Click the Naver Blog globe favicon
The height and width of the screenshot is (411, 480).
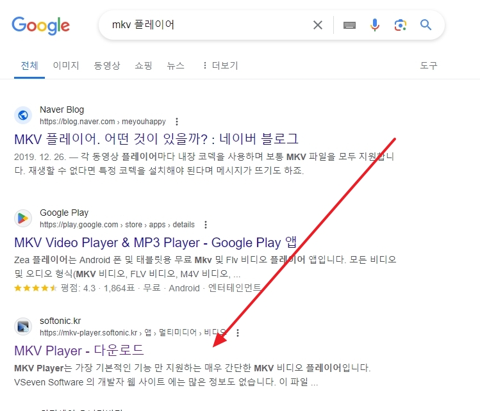click(x=23, y=115)
